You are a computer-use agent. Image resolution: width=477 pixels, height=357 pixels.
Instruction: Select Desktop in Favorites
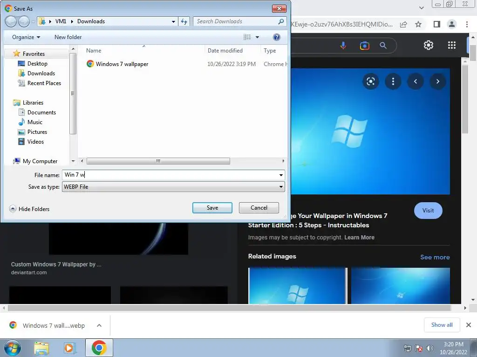coord(37,63)
